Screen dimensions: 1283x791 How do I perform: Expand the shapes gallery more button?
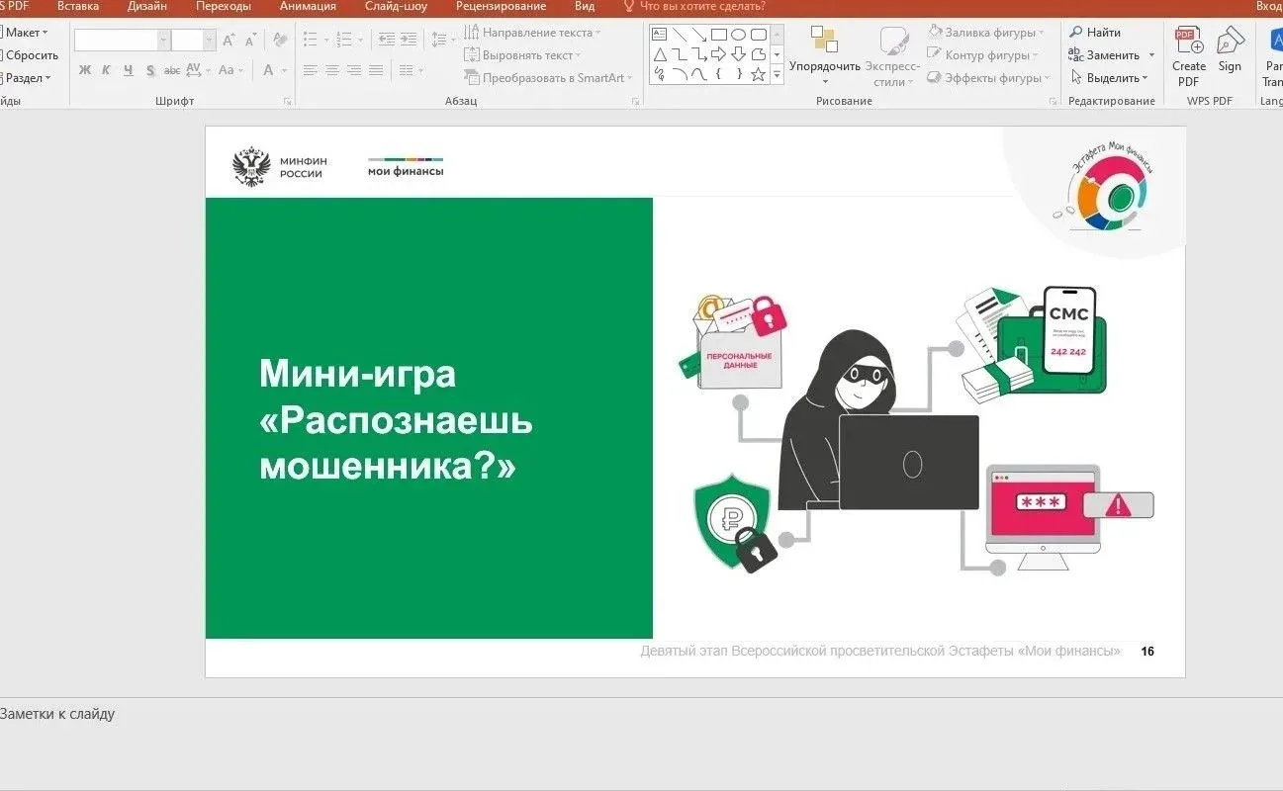tap(777, 74)
